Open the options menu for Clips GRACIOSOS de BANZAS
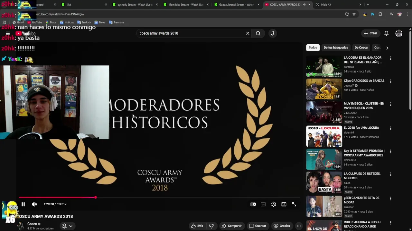412x231 pixels. coord(391,81)
